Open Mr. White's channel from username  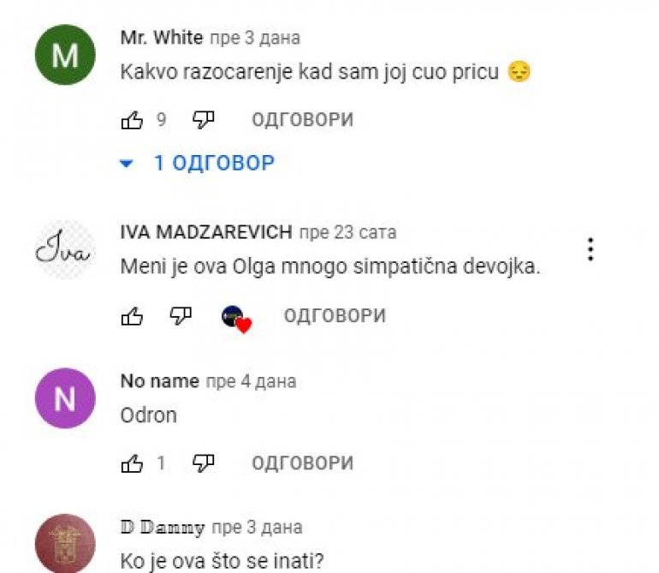[162, 38]
